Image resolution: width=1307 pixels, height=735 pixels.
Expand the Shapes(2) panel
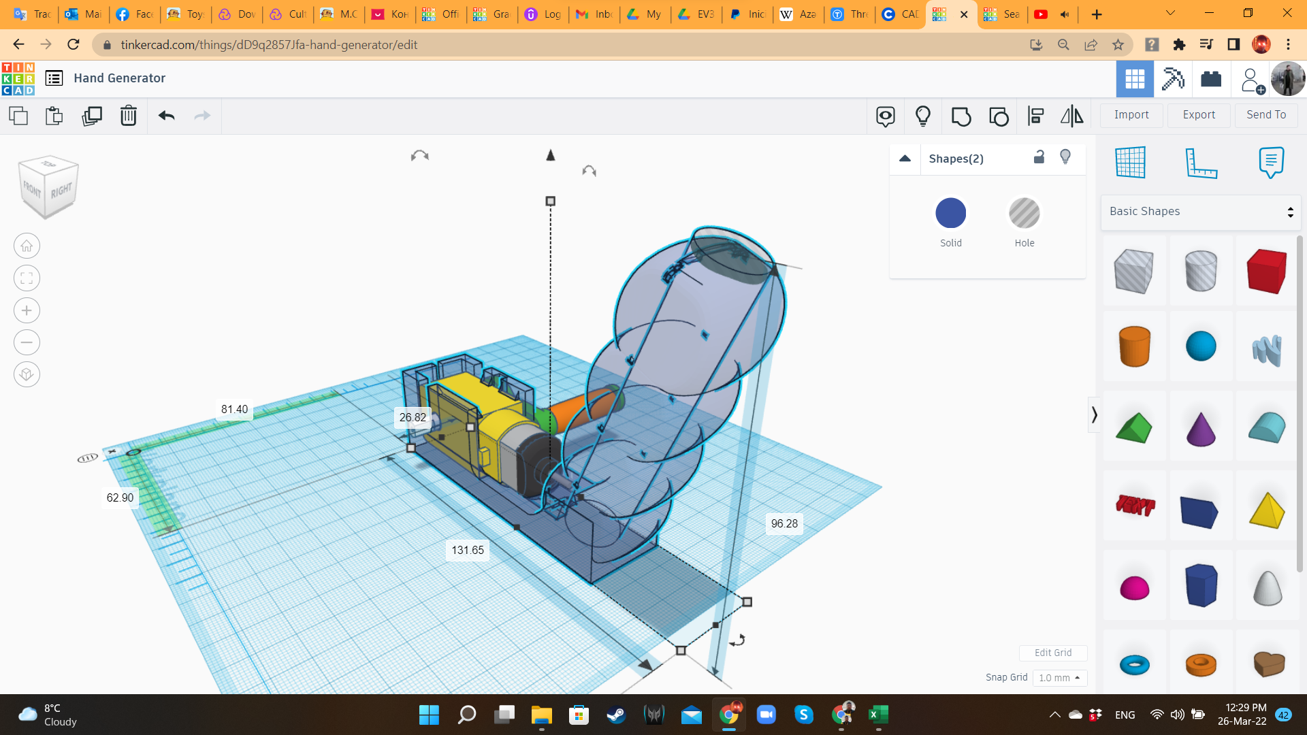pyautogui.click(x=904, y=158)
